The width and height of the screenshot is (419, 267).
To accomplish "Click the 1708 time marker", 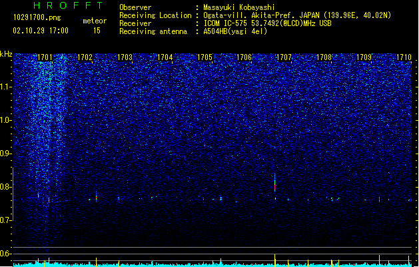I will (324, 57).
